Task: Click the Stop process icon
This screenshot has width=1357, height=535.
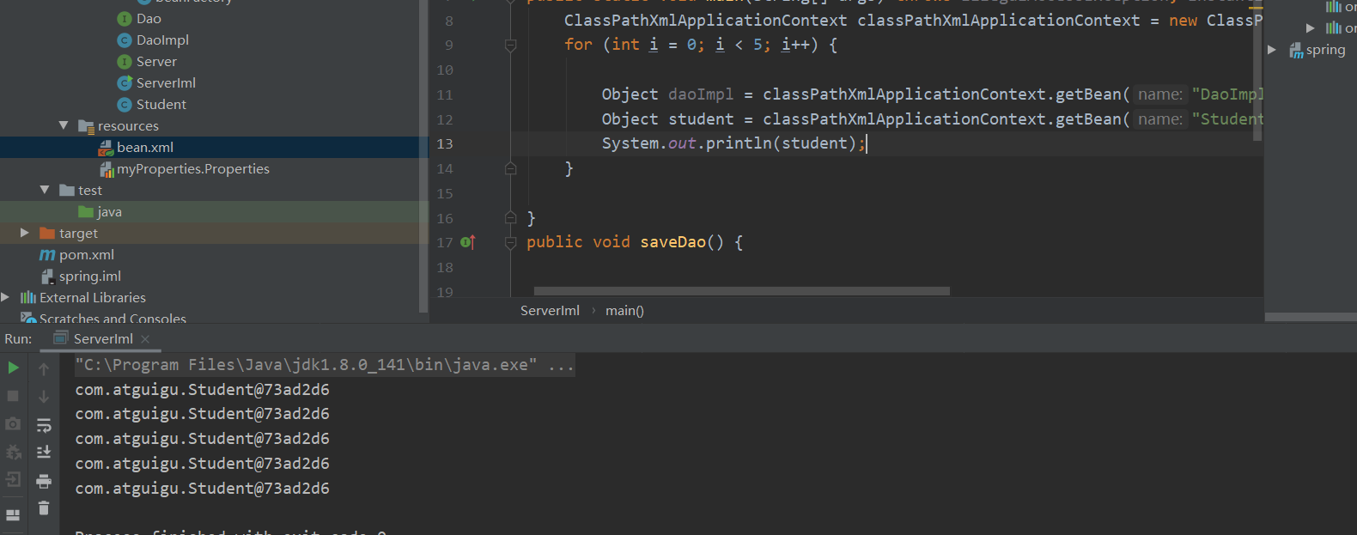Action: tap(13, 396)
